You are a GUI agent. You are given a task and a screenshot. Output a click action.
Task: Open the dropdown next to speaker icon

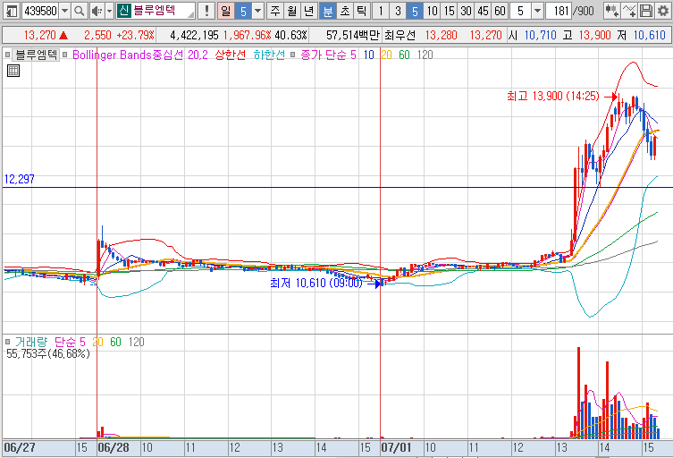[109, 11]
